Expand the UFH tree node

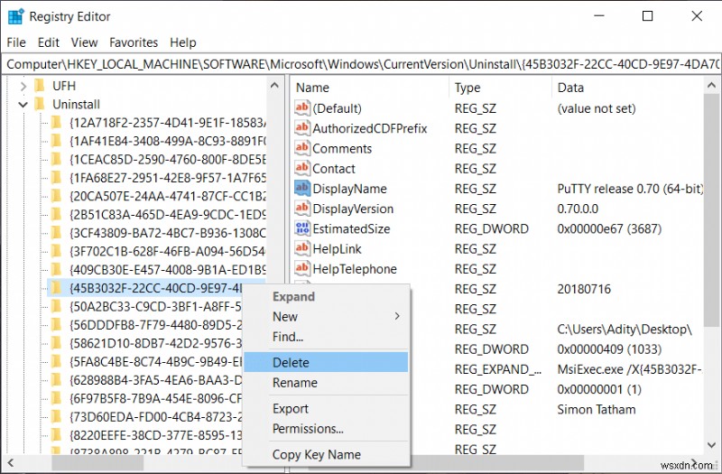click(x=23, y=86)
